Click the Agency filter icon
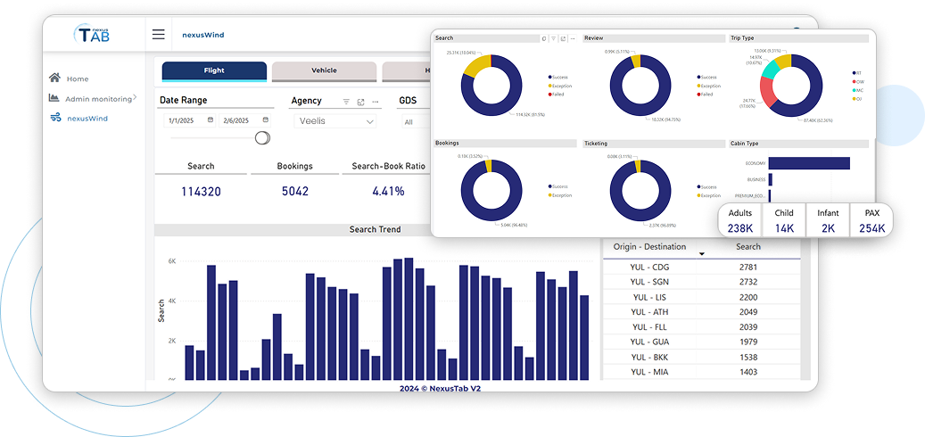The image size is (925, 437). pos(346,102)
